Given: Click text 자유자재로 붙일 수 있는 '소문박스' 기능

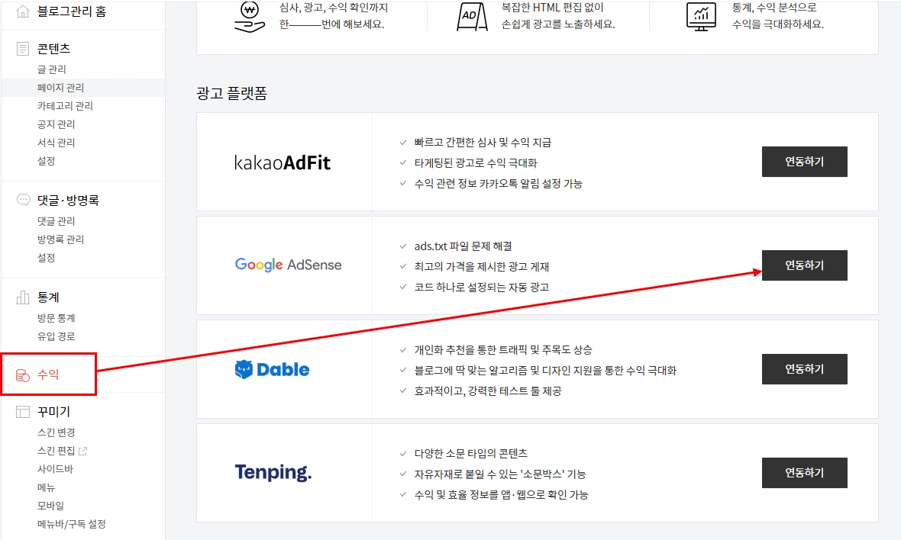Looking at the screenshot, I should click(500, 474).
